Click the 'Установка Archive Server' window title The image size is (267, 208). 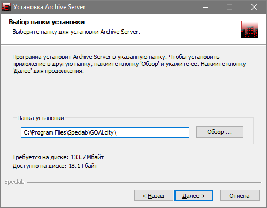coord(49,7)
